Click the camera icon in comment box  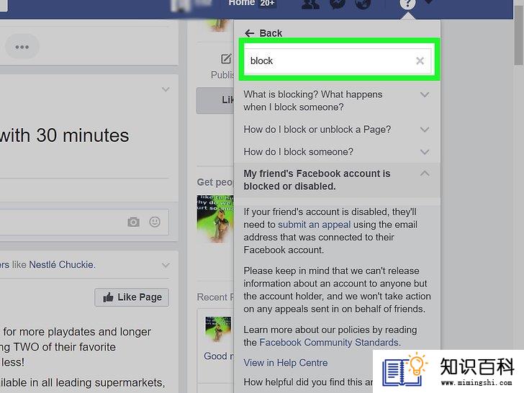point(133,222)
